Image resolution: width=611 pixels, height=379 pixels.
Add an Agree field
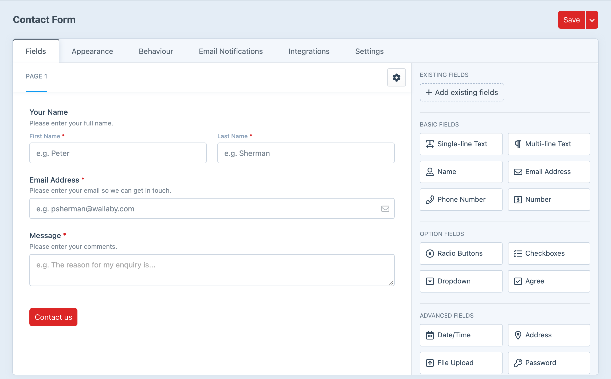tap(549, 281)
